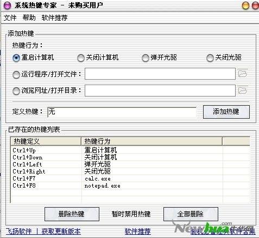Click the 删除热键 button
Screen dimensions: 259x238
click(72, 214)
